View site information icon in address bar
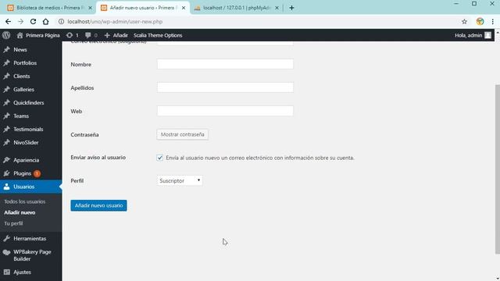 click(61, 22)
